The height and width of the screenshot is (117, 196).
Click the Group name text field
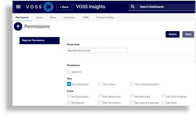(x=97, y=51)
